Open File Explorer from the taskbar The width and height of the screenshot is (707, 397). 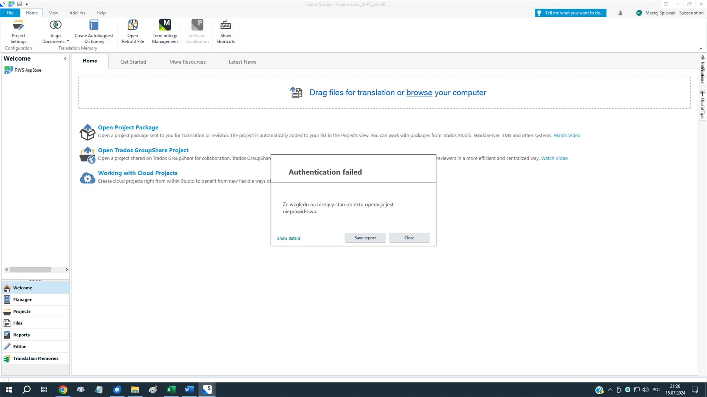pyautogui.click(x=135, y=390)
